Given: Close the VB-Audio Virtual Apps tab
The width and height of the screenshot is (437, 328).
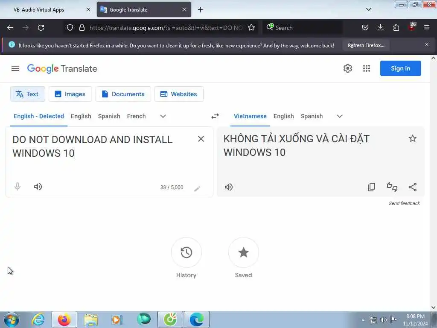Looking at the screenshot, I should (x=88, y=9).
